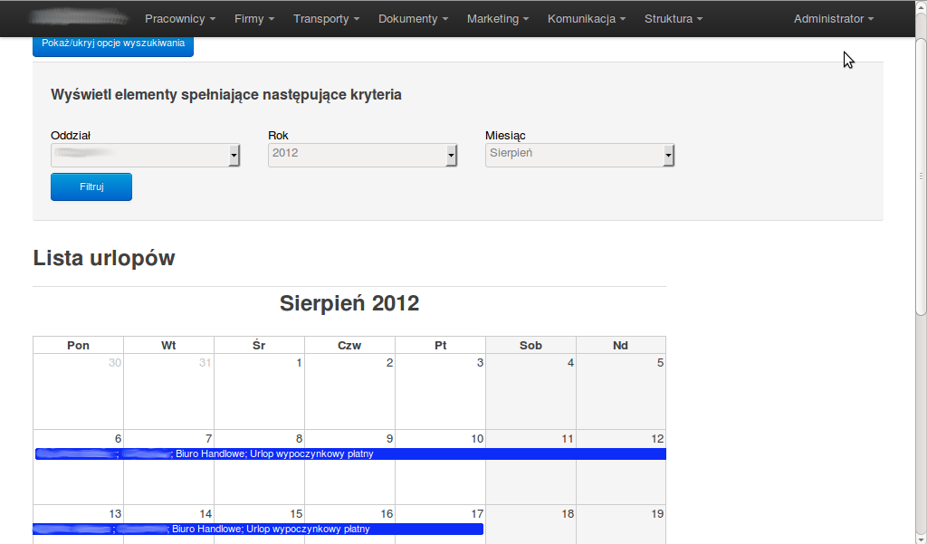Select August 1 calendar cell

(x=259, y=391)
